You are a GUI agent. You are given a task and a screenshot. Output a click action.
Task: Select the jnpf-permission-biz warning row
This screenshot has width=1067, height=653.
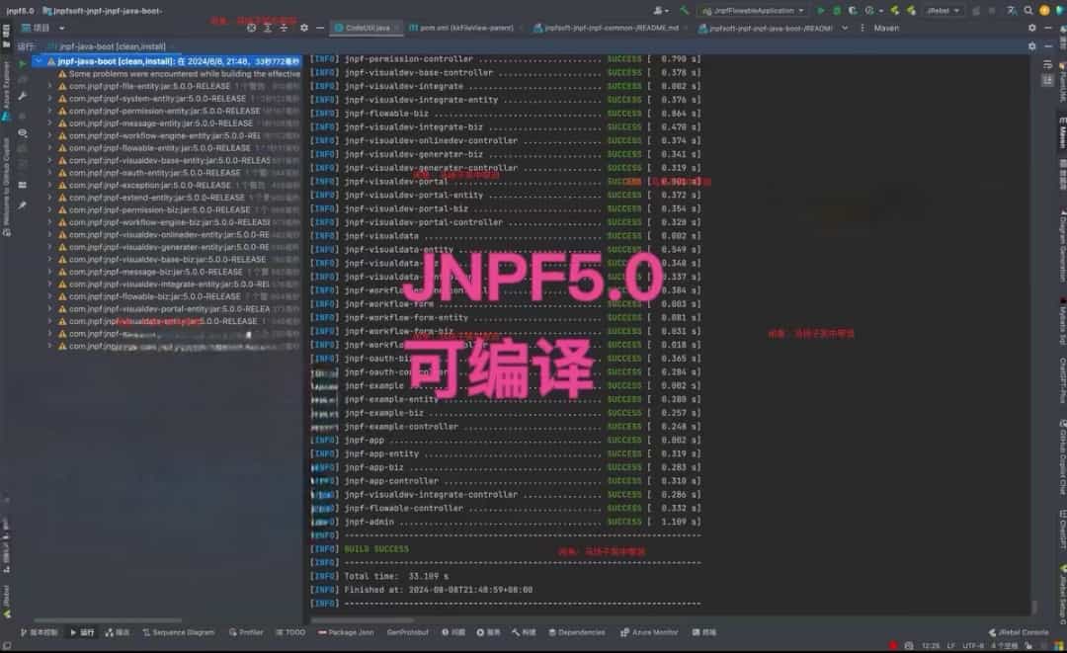(x=175, y=210)
